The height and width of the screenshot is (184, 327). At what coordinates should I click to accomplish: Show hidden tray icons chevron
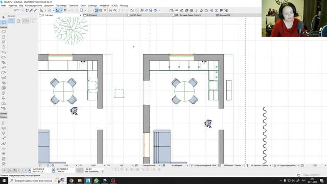click(x=281, y=180)
